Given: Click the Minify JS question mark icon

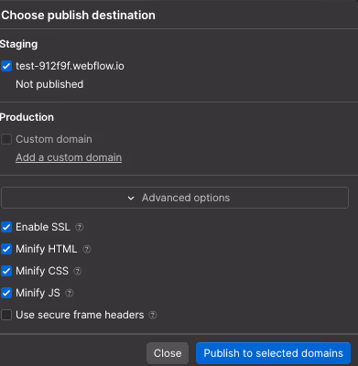Looking at the screenshot, I should [x=70, y=293].
